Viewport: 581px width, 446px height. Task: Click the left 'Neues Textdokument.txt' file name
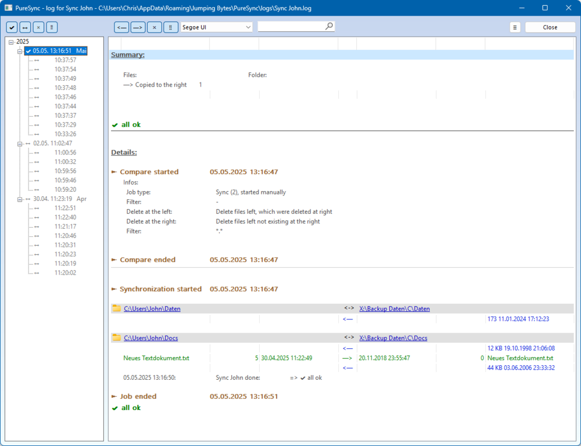pos(156,358)
